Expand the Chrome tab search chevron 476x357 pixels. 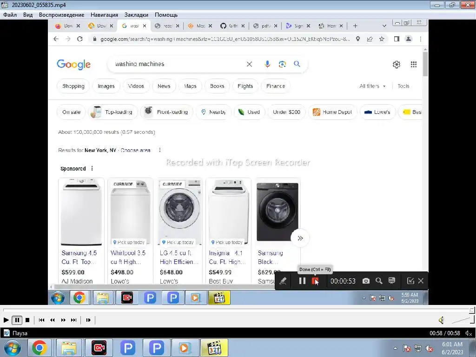pos(384,26)
